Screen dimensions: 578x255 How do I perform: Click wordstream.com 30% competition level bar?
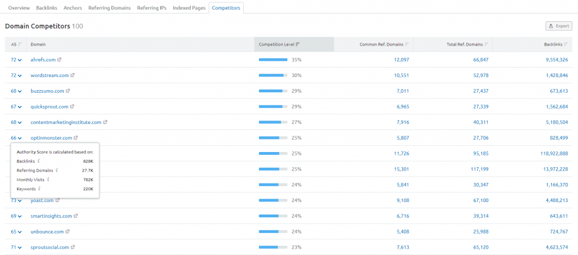273,75
